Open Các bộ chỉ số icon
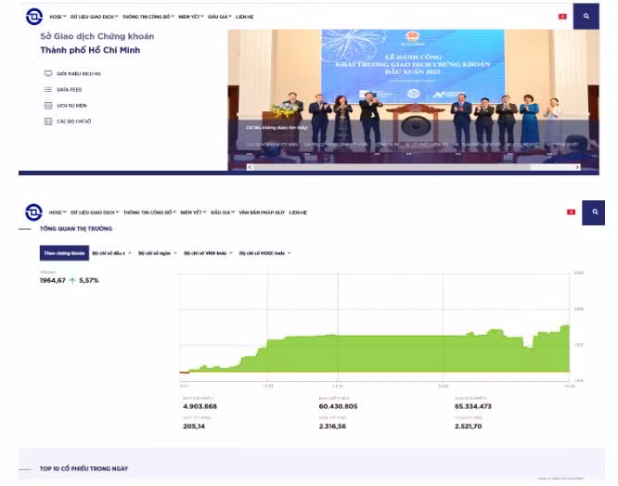This screenshot has width=618, height=486. click(x=48, y=121)
